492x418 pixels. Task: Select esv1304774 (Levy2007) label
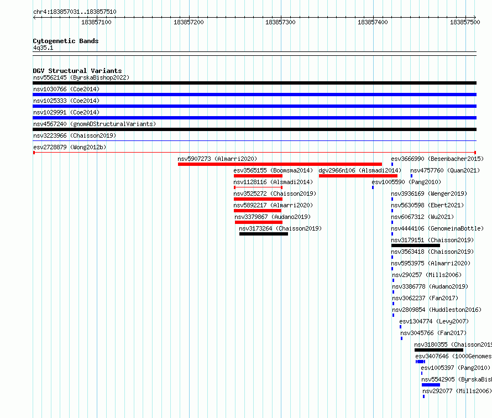pos(434,321)
